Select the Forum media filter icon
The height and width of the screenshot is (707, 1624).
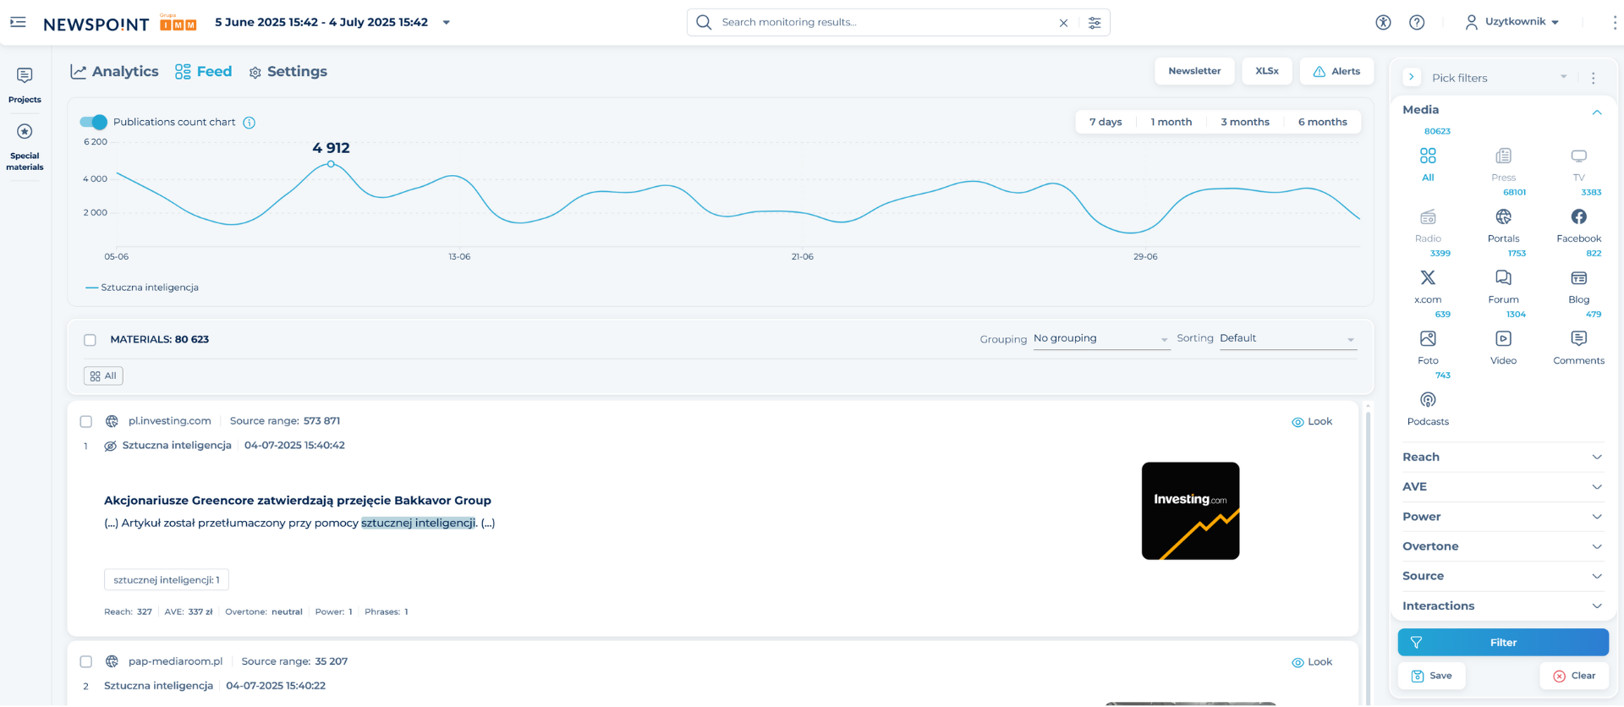tap(1503, 278)
